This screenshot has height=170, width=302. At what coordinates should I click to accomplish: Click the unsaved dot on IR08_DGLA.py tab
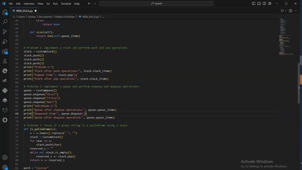point(35,11)
